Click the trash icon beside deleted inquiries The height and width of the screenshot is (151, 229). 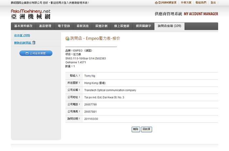click(x=34, y=42)
